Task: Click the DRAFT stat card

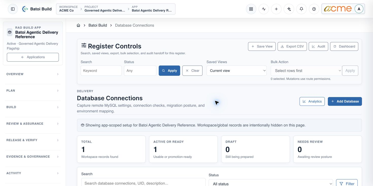Action: [x=256, y=149]
